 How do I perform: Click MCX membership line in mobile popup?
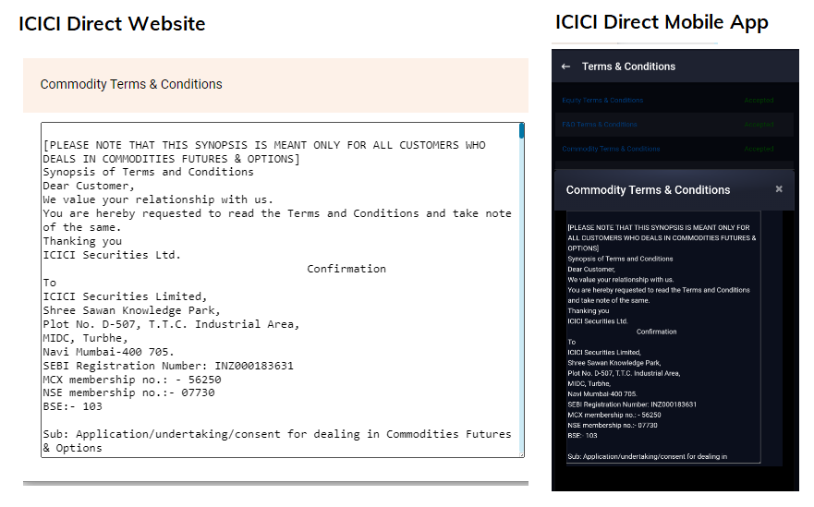(614, 415)
